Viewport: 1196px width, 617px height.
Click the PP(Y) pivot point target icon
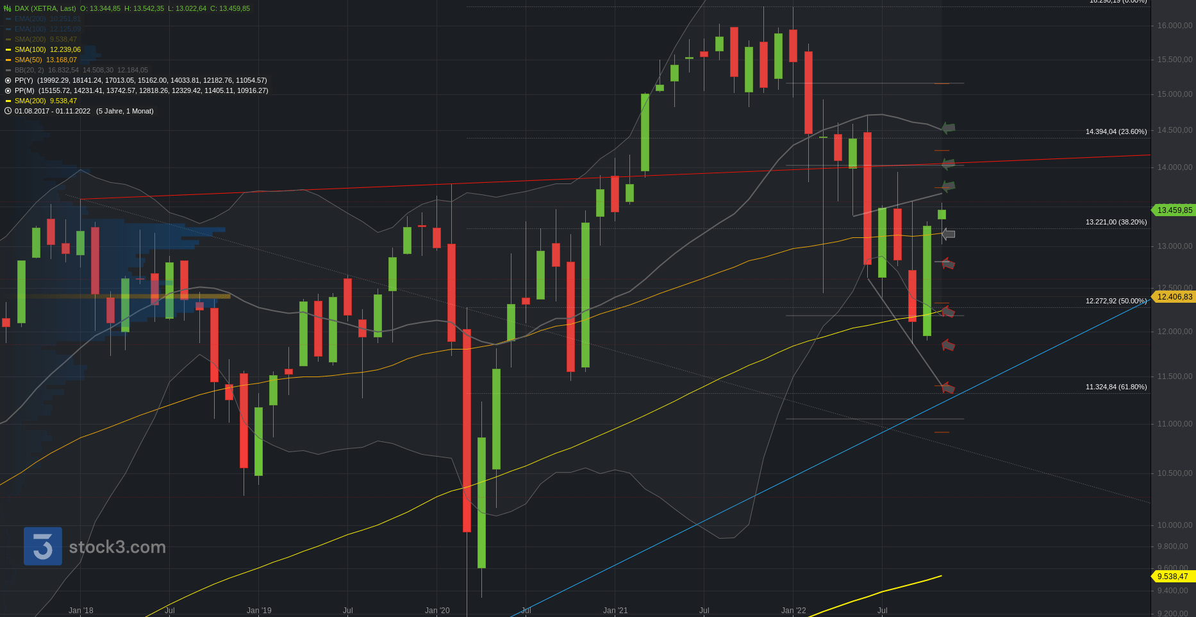pyautogui.click(x=8, y=80)
